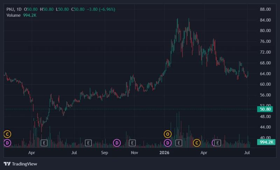Screen dimensions: 280x170
Task: Click the change text −3.80 (−6.96%)
Action: point(101,9)
